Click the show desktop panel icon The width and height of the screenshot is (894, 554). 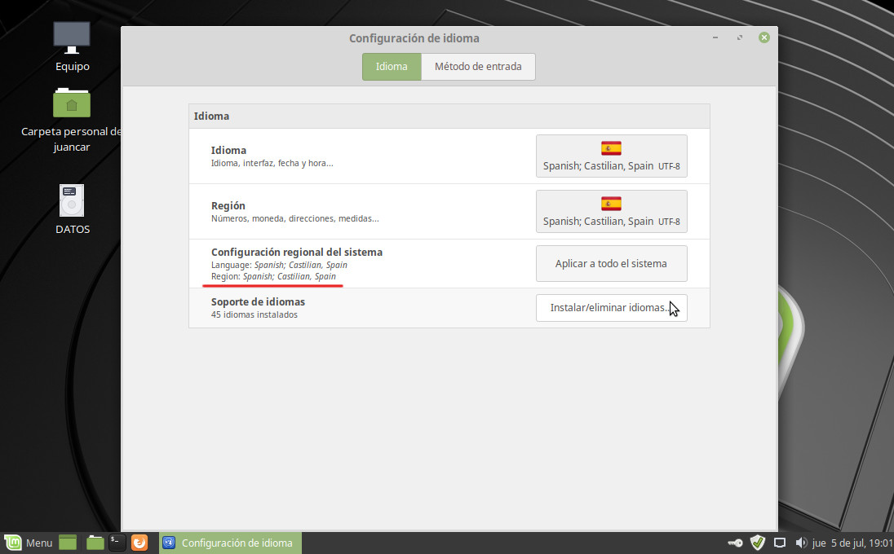[68, 543]
